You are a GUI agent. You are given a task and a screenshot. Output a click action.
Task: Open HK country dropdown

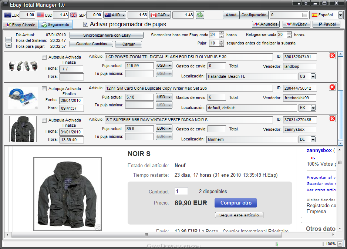coord(313,108)
